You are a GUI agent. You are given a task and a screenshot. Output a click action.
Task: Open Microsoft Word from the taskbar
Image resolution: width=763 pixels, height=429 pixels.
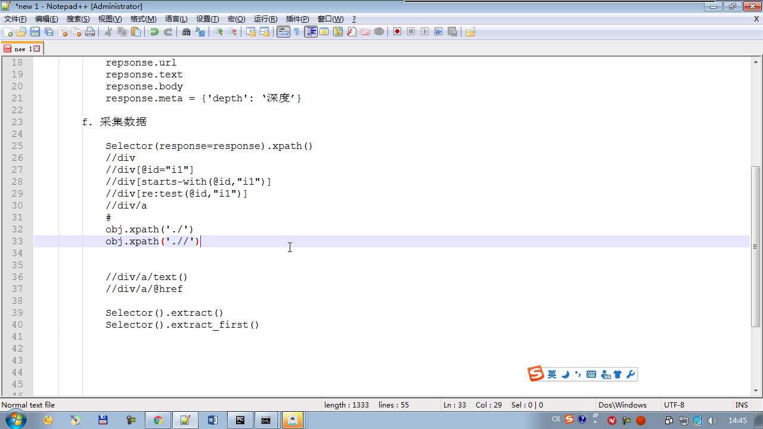213,420
